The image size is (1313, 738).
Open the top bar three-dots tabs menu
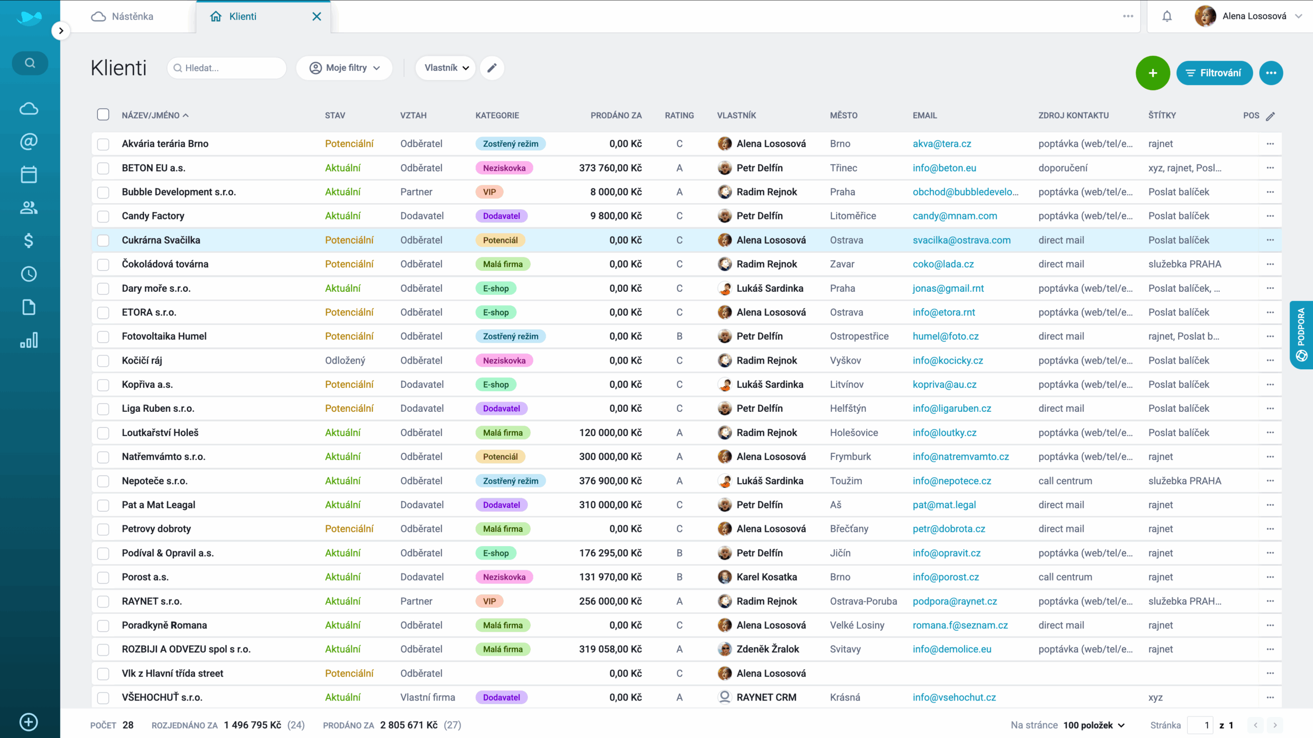1128,16
